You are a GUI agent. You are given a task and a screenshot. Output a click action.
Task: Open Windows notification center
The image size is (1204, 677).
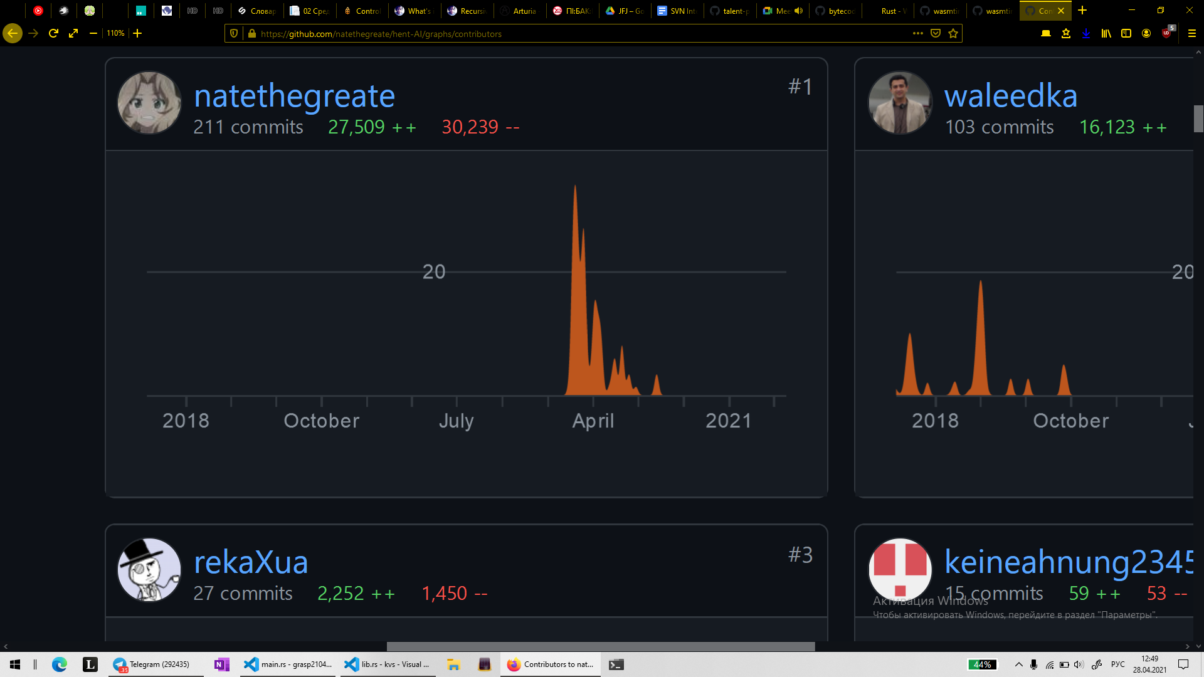tap(1183, 664)
